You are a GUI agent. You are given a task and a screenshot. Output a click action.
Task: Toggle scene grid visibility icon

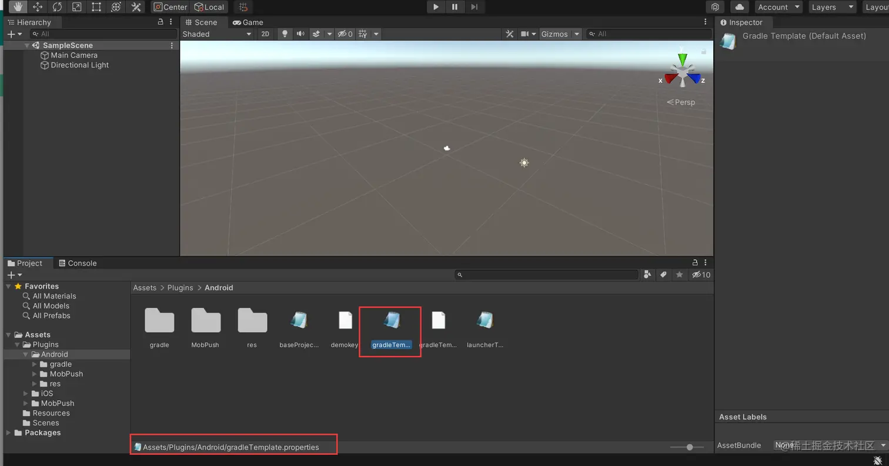point(363,34)
